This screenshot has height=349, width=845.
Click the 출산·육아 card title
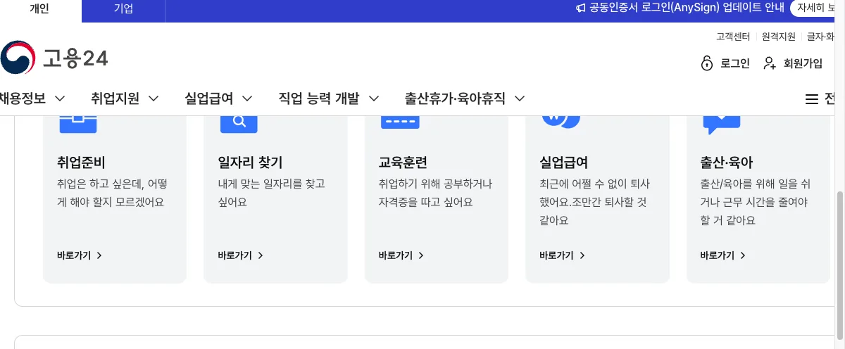727,163
